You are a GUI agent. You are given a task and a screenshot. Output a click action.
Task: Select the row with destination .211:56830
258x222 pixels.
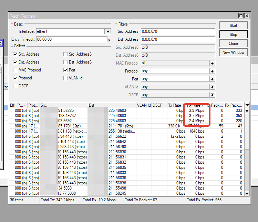(127, 152)
